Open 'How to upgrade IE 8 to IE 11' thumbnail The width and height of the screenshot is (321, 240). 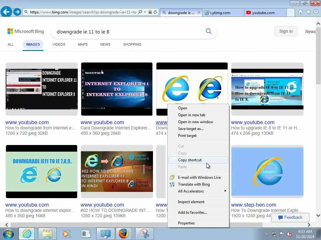click(267, 89)
